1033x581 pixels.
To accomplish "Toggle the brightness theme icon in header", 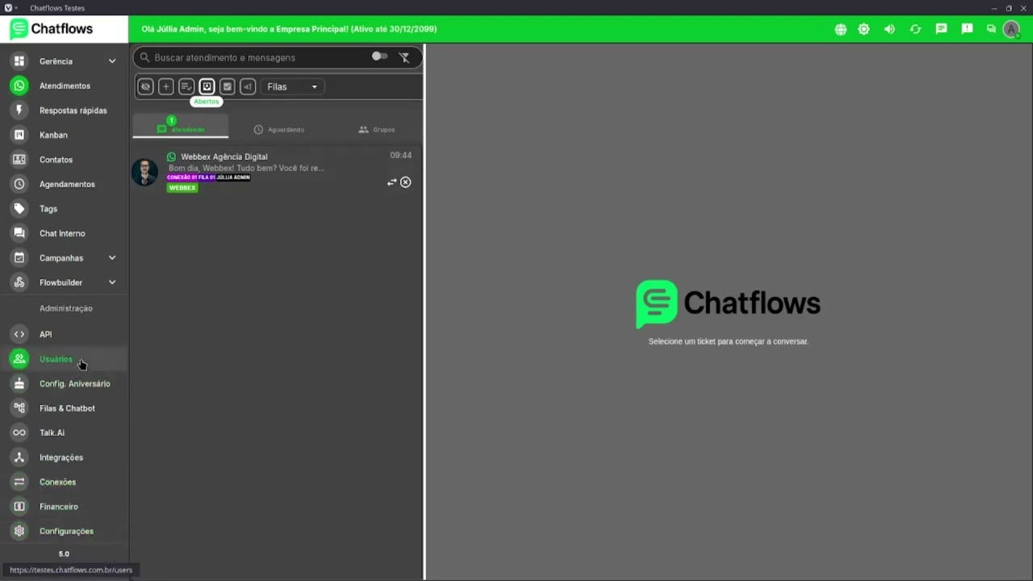I will tap(864, 29).
